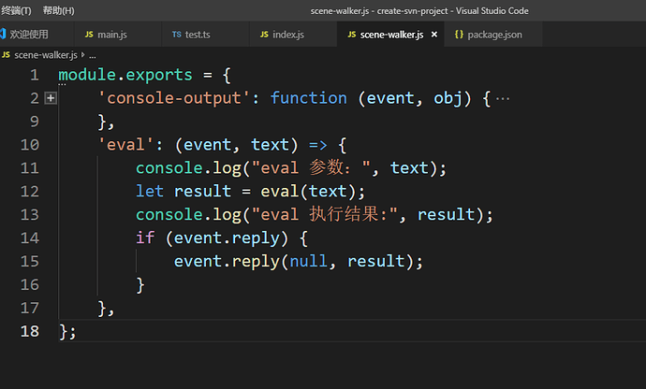The image size is (646, 389).
Task: Click the JS icon in breadcrumb
Action: [x=6, y=55]
